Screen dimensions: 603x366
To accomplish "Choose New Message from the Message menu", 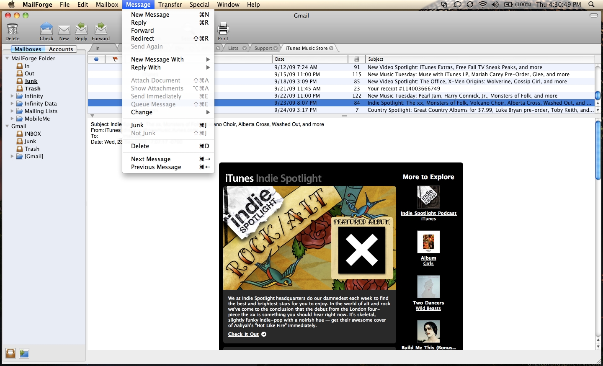I will point(168,15).
